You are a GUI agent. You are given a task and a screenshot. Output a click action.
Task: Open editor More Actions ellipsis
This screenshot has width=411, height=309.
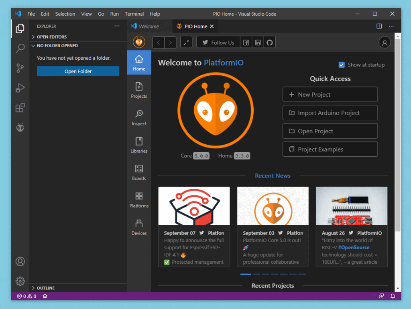point(391,26)
